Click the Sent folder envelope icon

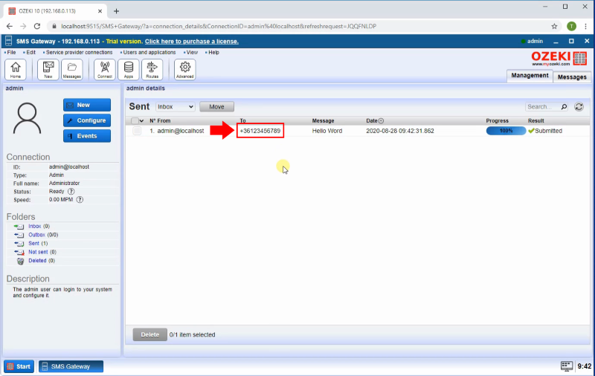19,243
